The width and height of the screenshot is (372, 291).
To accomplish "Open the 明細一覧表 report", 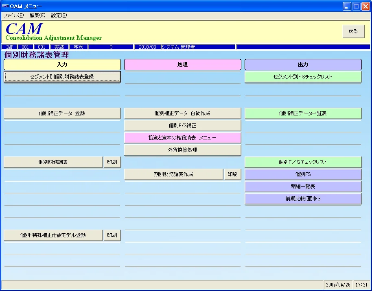I will tap(303, 187).
